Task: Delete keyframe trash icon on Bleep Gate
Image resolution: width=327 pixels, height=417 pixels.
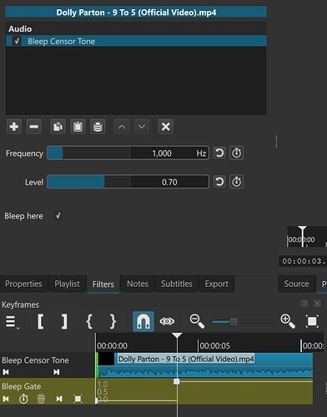Action: [41, 399]
